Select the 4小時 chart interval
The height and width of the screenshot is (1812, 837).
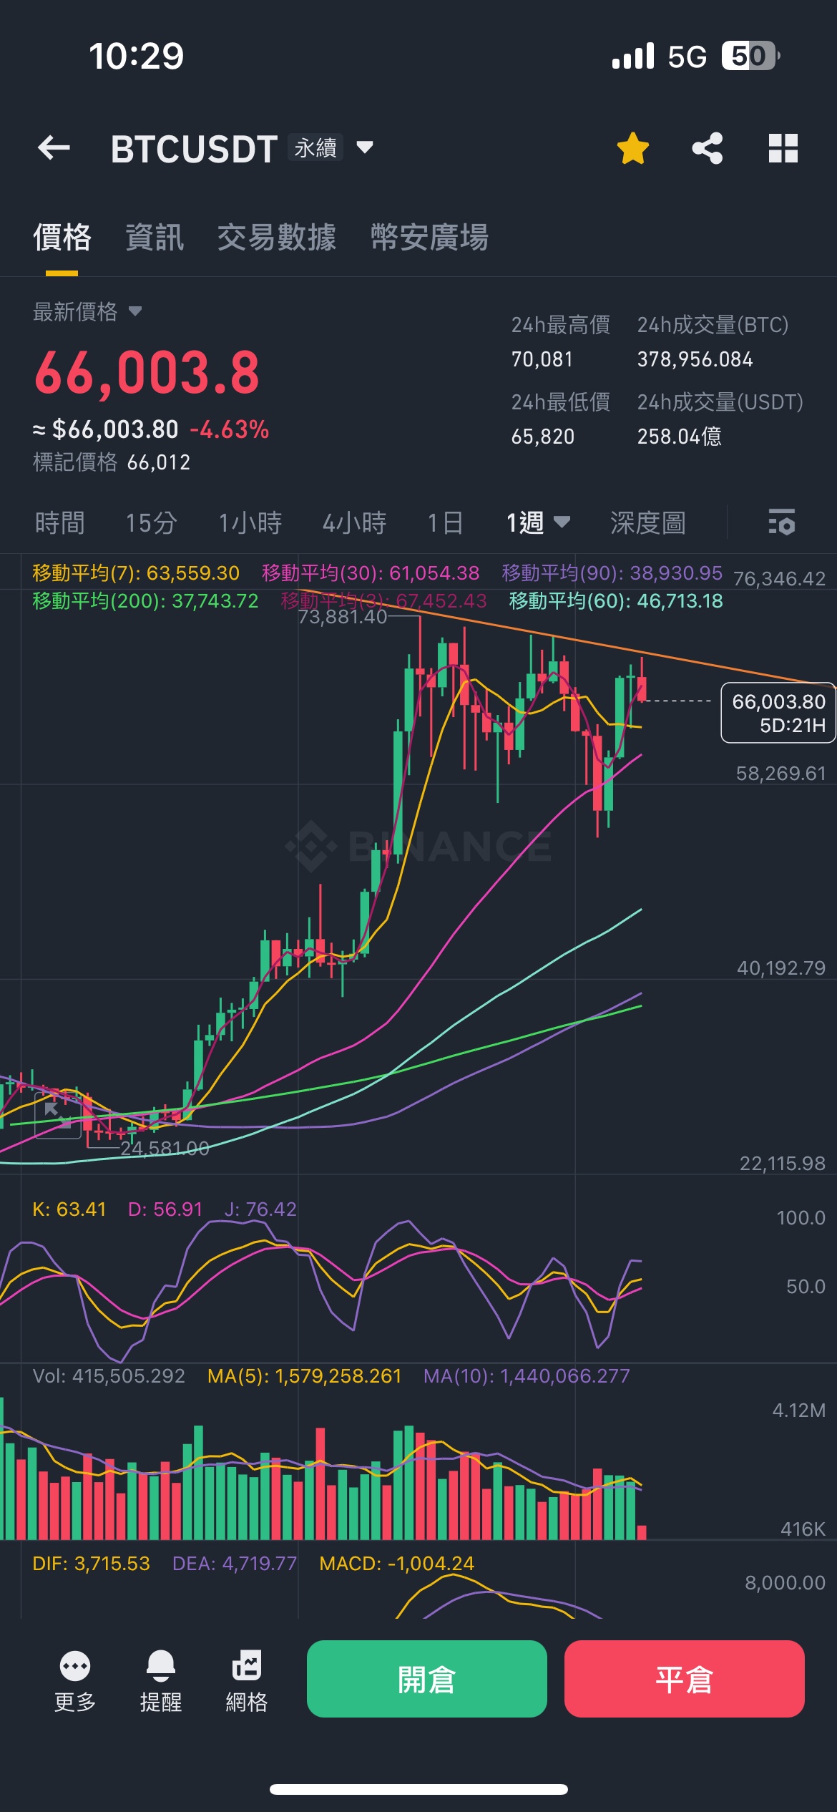coord(355,522)
